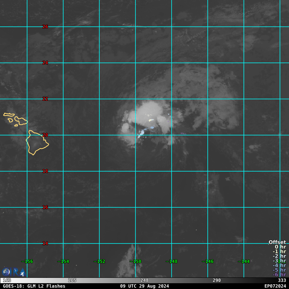Viewport: 289px width, 289px height.
Task: Click the CIRA globe logo icon
Action: click(7, 272)
